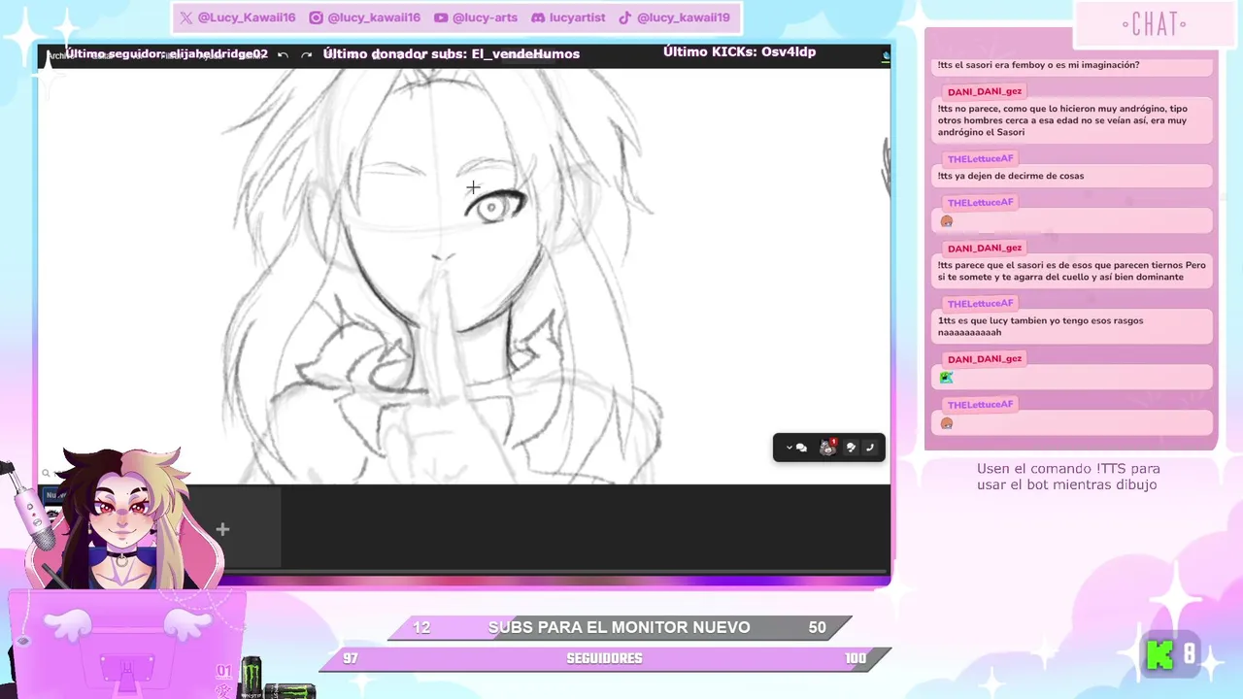Click the YouTube icon beside @lucy-arts

point(441,17)
